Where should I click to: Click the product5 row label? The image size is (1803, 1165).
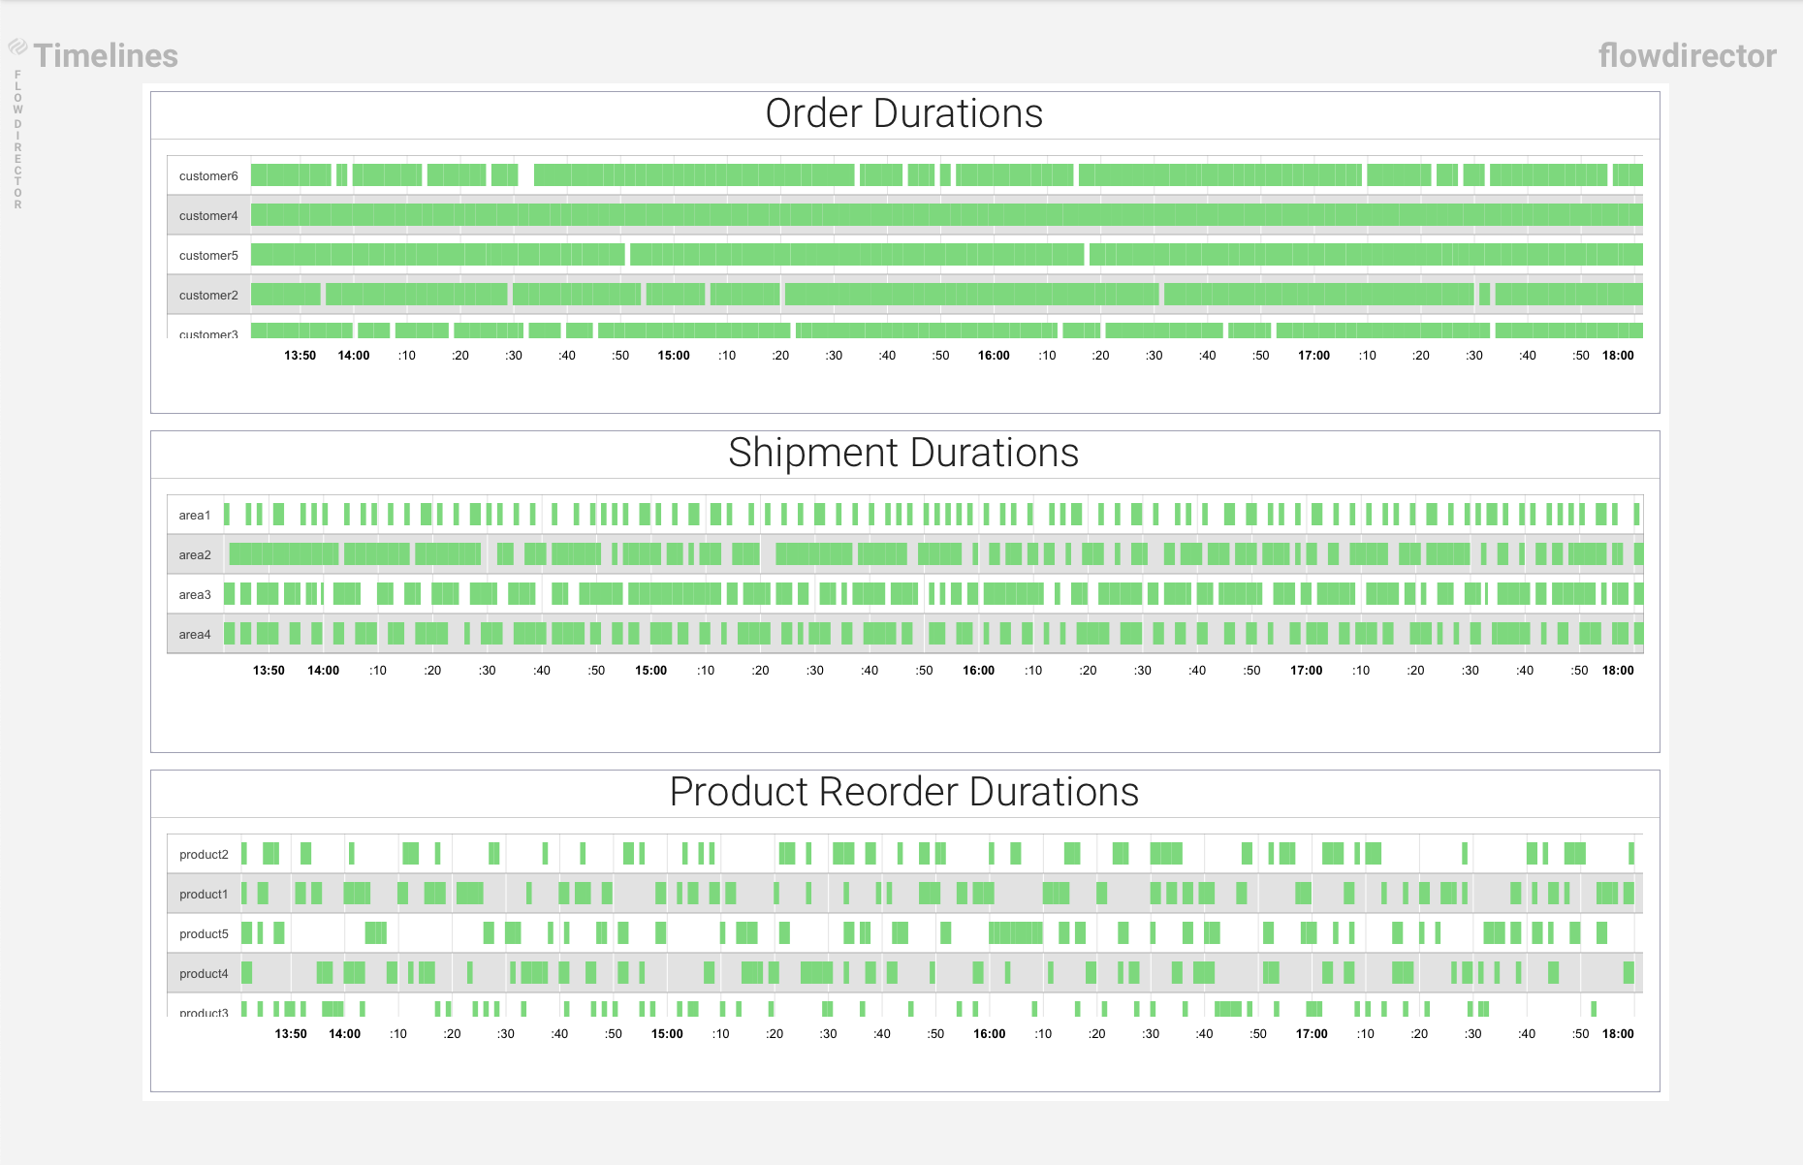tap(204, 934)
